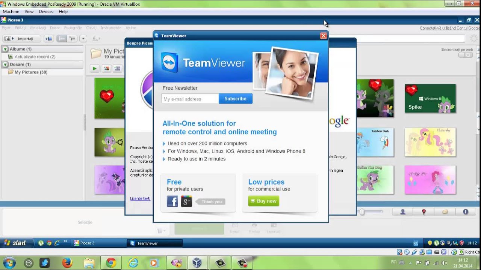Click the create movie presentation icon
The height and width of the screenshot is (270, 481).
118,68
